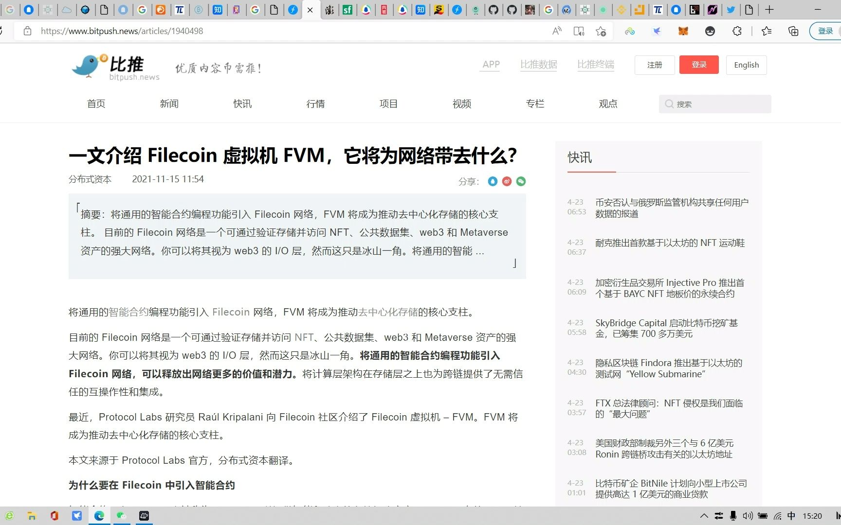Open FTX 总法律顾问 news item
This screenshot has height=525, width=841.
(x=669, y=408)
